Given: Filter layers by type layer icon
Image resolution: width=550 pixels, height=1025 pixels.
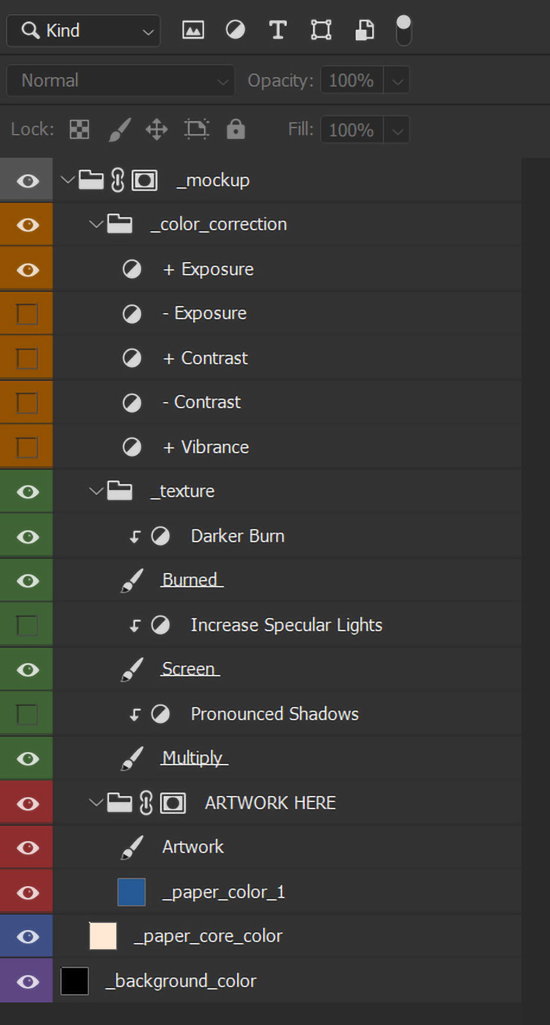Looking at the screenshot, I should click(x=277, y=30).
